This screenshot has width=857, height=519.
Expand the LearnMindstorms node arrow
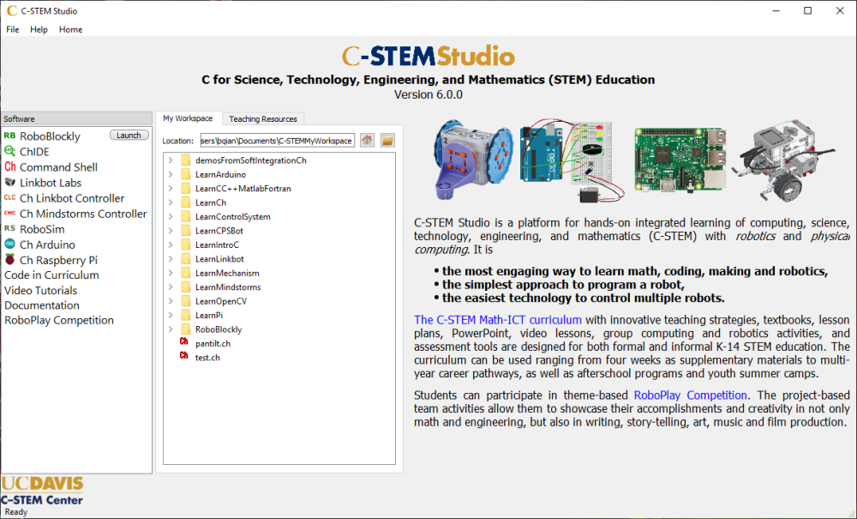(x=171, y=287)
